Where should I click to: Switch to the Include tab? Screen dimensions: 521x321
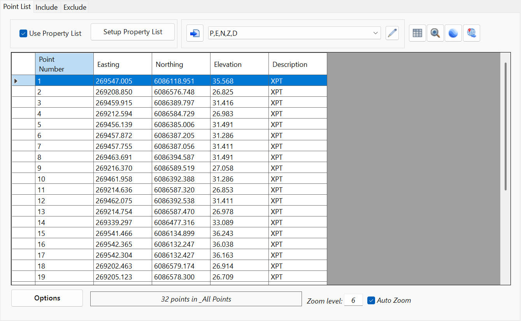[x=47, y=7]
